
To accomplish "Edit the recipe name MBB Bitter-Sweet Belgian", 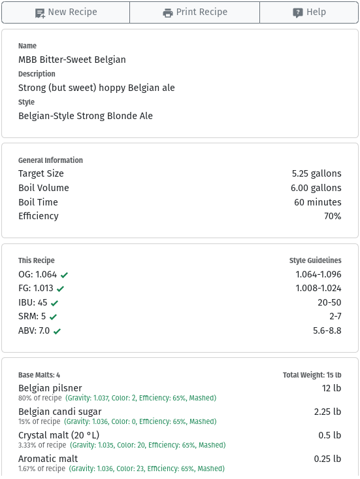I will (x=72, y=60).
